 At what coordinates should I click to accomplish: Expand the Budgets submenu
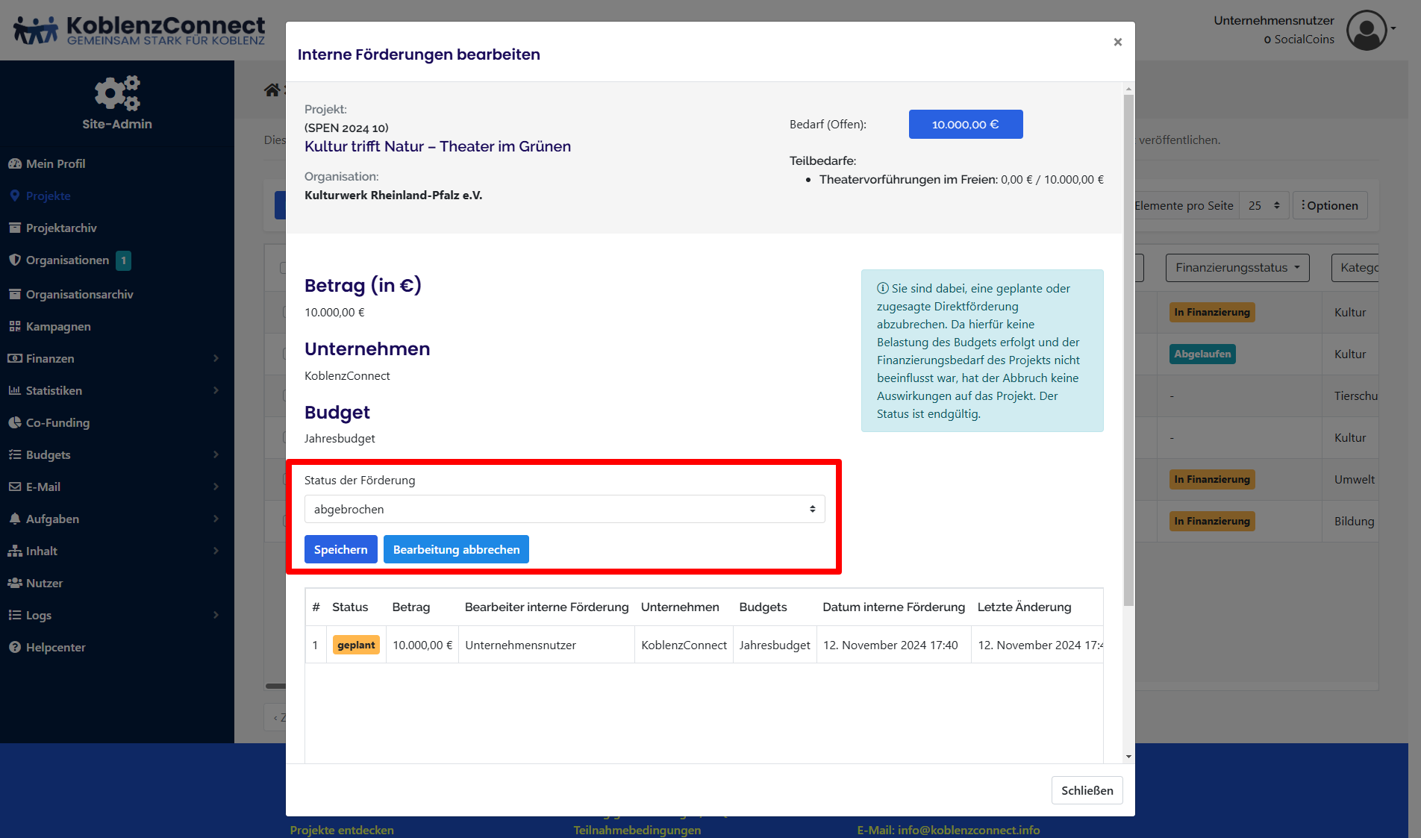click(113, 454)
